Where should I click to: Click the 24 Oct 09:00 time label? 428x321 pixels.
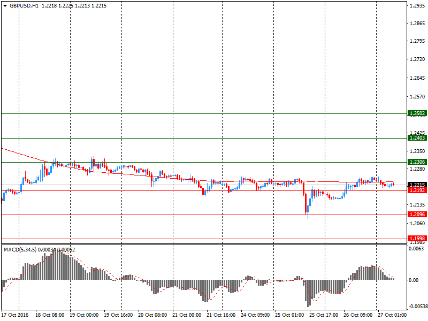click(x=255, y=315)
